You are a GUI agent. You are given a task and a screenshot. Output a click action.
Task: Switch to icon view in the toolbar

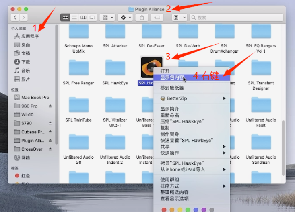point(65,17)
